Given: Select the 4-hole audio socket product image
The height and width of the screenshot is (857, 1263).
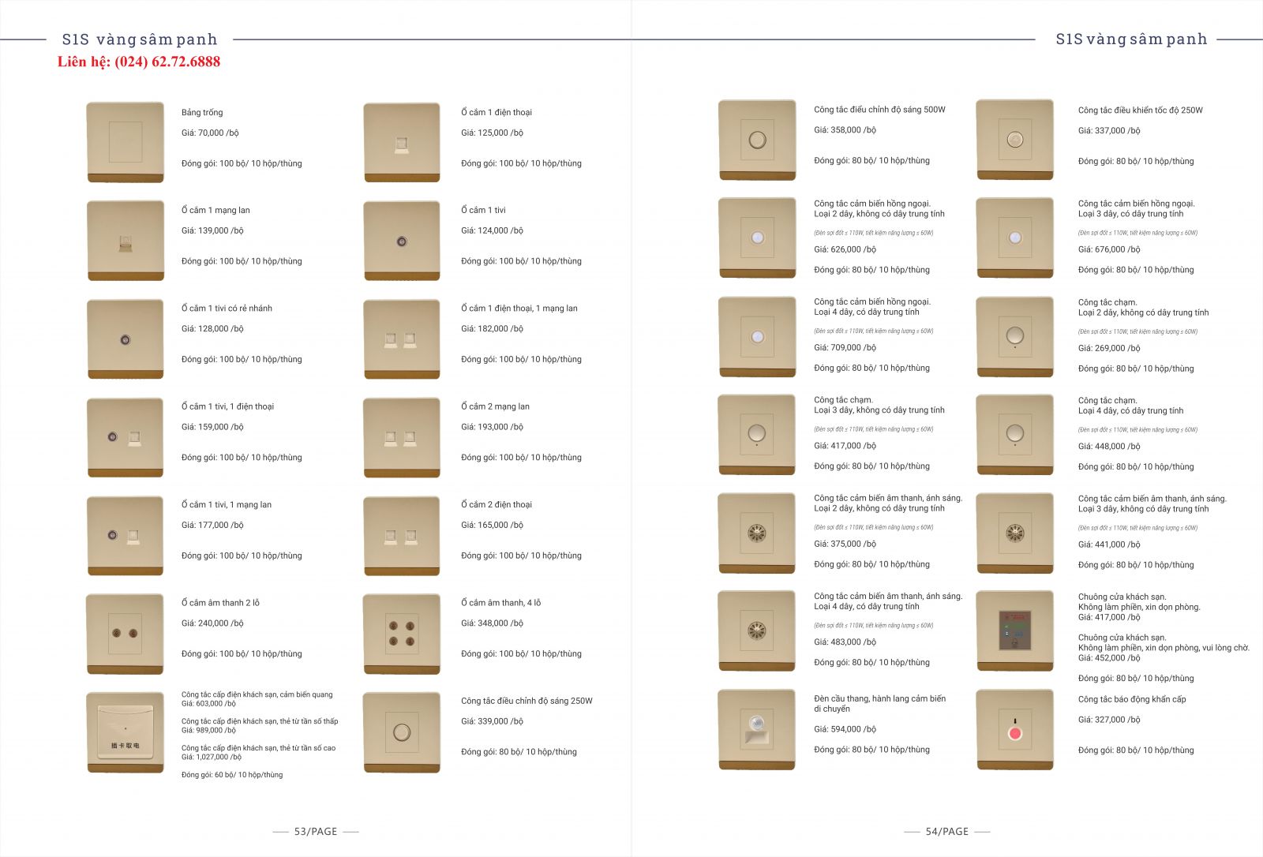Looking at the screenshot, I should click(x=401, y=634).
